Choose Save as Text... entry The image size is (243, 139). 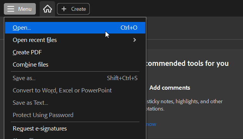(x=75, y=103)
